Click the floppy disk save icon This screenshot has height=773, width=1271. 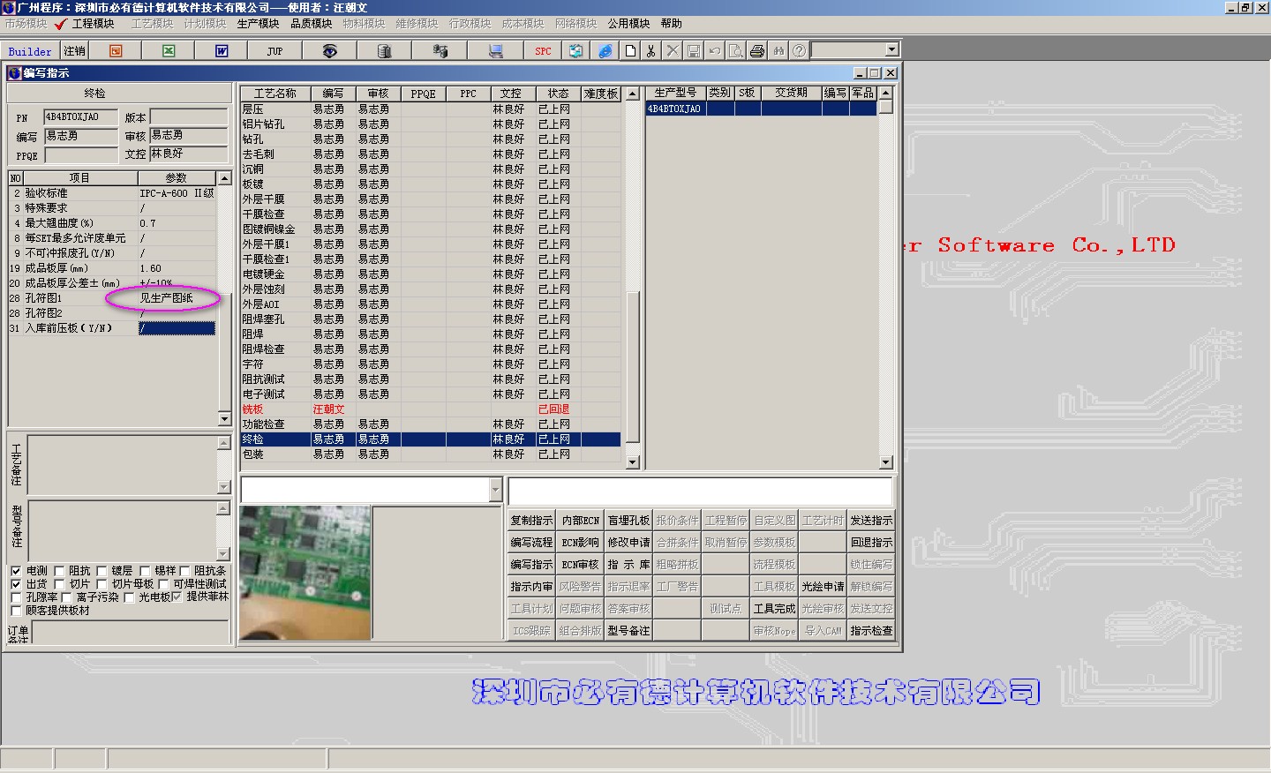point(694,51)
